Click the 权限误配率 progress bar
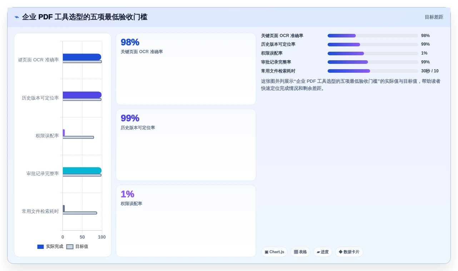Screen dimensions: 458x271 point(373,53)
